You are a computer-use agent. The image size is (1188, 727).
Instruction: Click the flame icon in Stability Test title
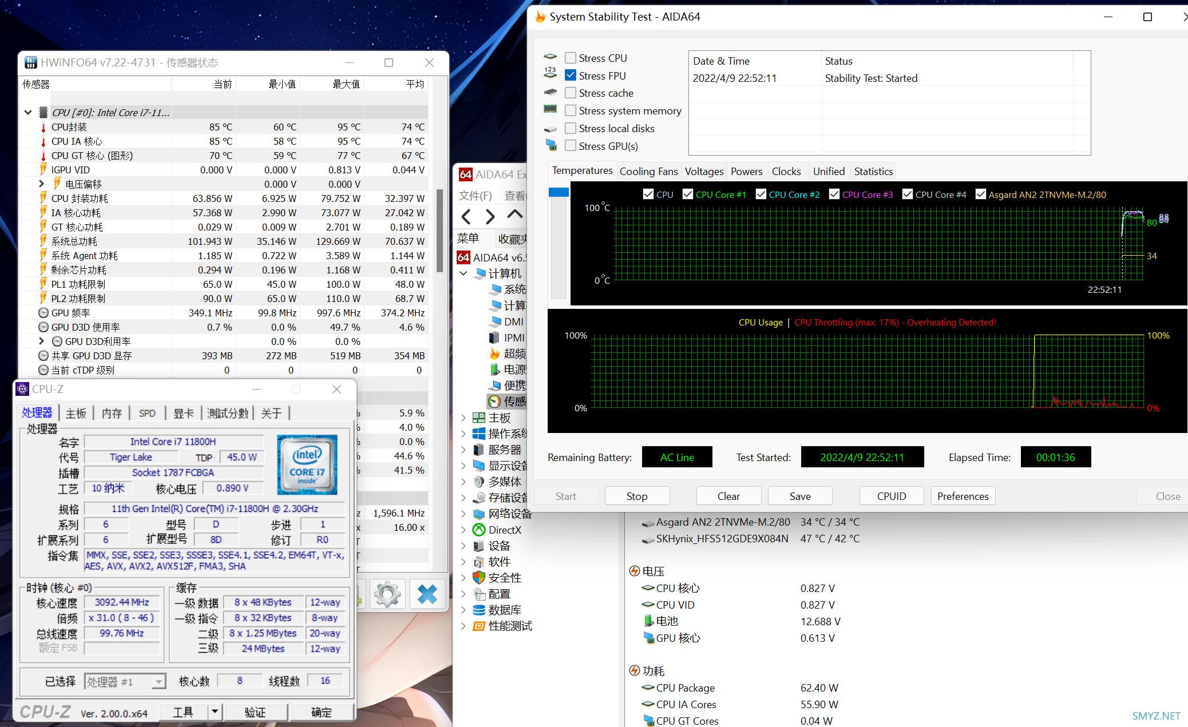540,17
